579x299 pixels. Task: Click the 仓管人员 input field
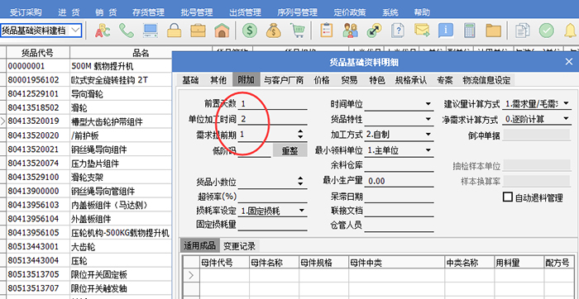click(400, 225)
